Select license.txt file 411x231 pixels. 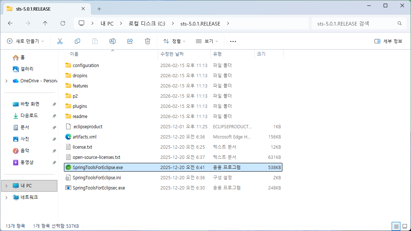pos(173,147)
